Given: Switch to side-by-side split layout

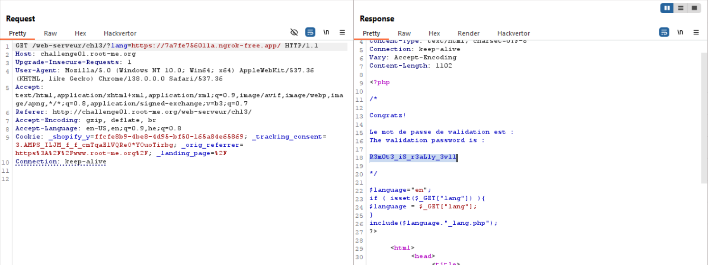Looking at the screenshot, I should pyautogui.click(x=667, y=8).
